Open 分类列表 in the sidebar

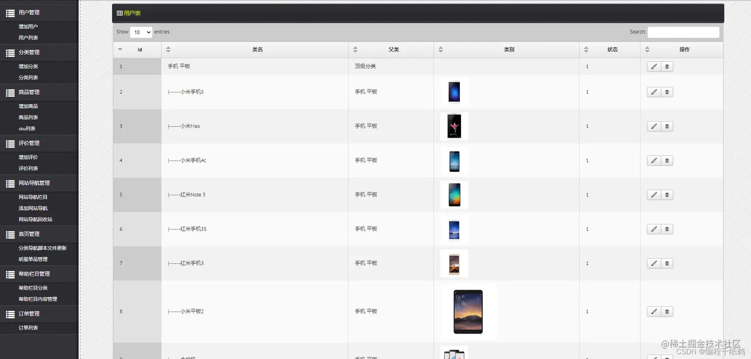tap(28, 77)
